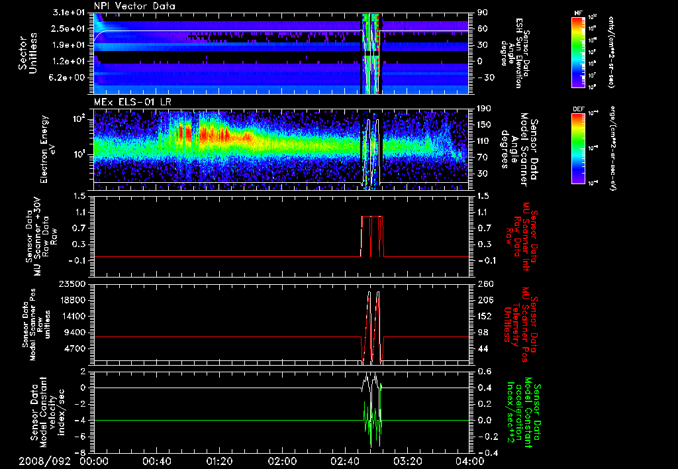This screenshot has width=678, height=469.
Task: Click the "150" scanner angle tick label
Action: click(485, 125)
